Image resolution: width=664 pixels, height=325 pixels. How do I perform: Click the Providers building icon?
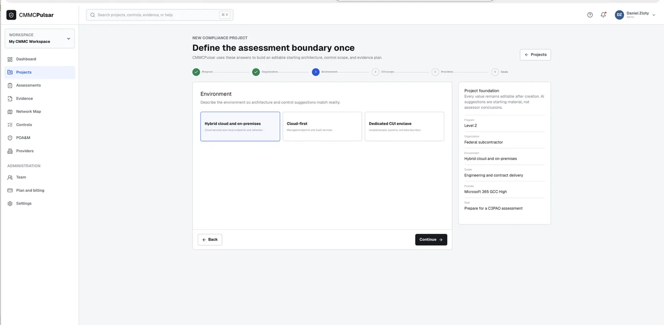click(10, 151)
